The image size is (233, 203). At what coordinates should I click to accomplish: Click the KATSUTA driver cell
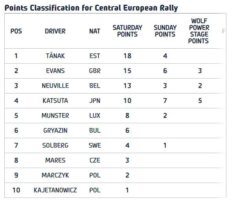click(55, 101)
